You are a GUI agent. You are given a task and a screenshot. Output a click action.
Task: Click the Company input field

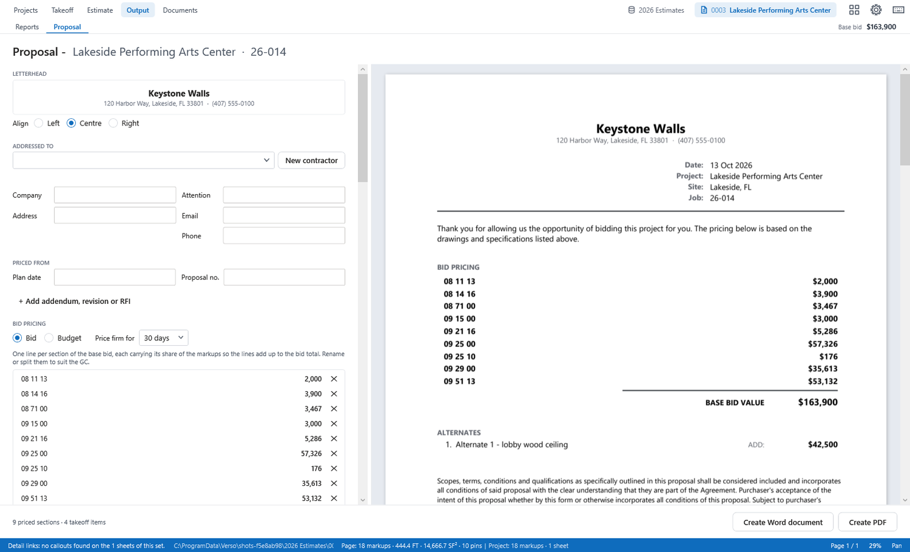point(115,195)
